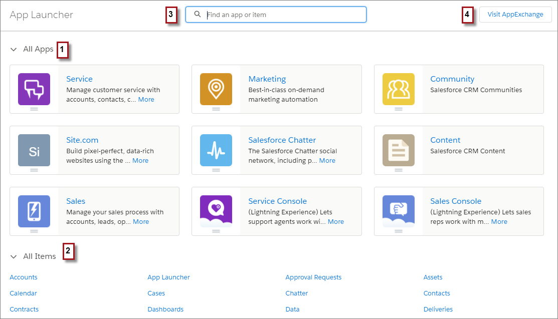Viewport: 558px width, 319px height.
Task: Click 'Salesforce CRM Communities' description text
Action: 476,90
